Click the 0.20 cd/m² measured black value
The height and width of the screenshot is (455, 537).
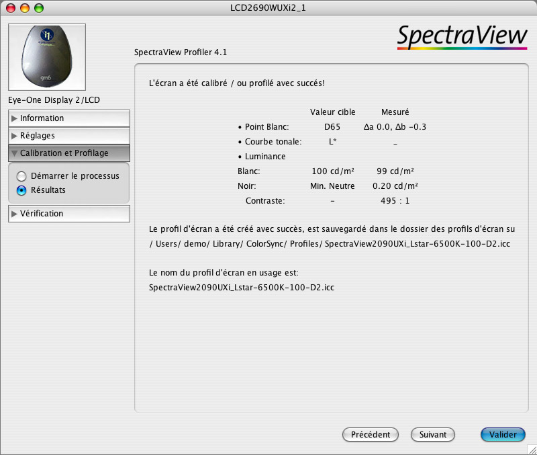pyautogui.click(x=395, y=186)
